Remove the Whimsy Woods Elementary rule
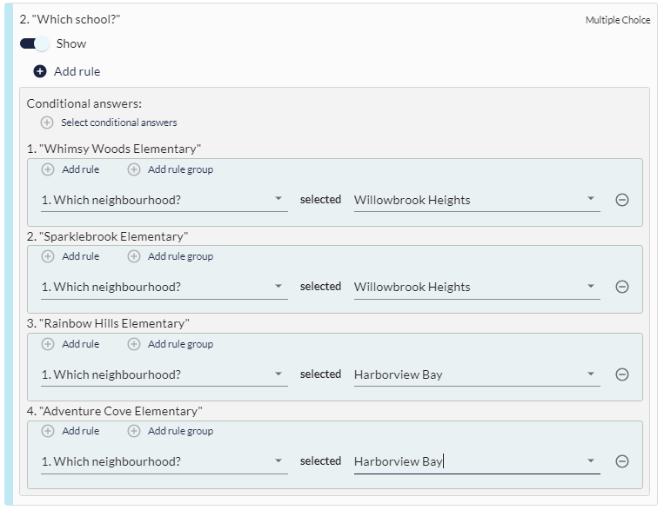Image resolution: width=664 pixels, height=510 pixels. pos(621,200)
